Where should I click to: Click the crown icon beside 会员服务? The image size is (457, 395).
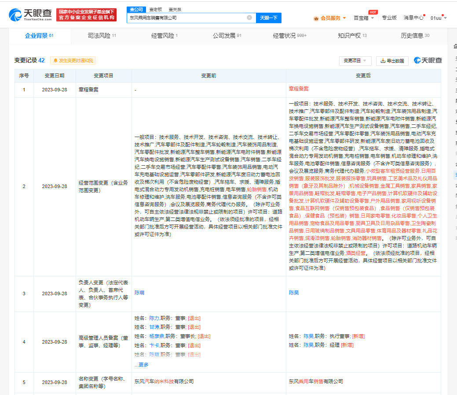(316, 18)
